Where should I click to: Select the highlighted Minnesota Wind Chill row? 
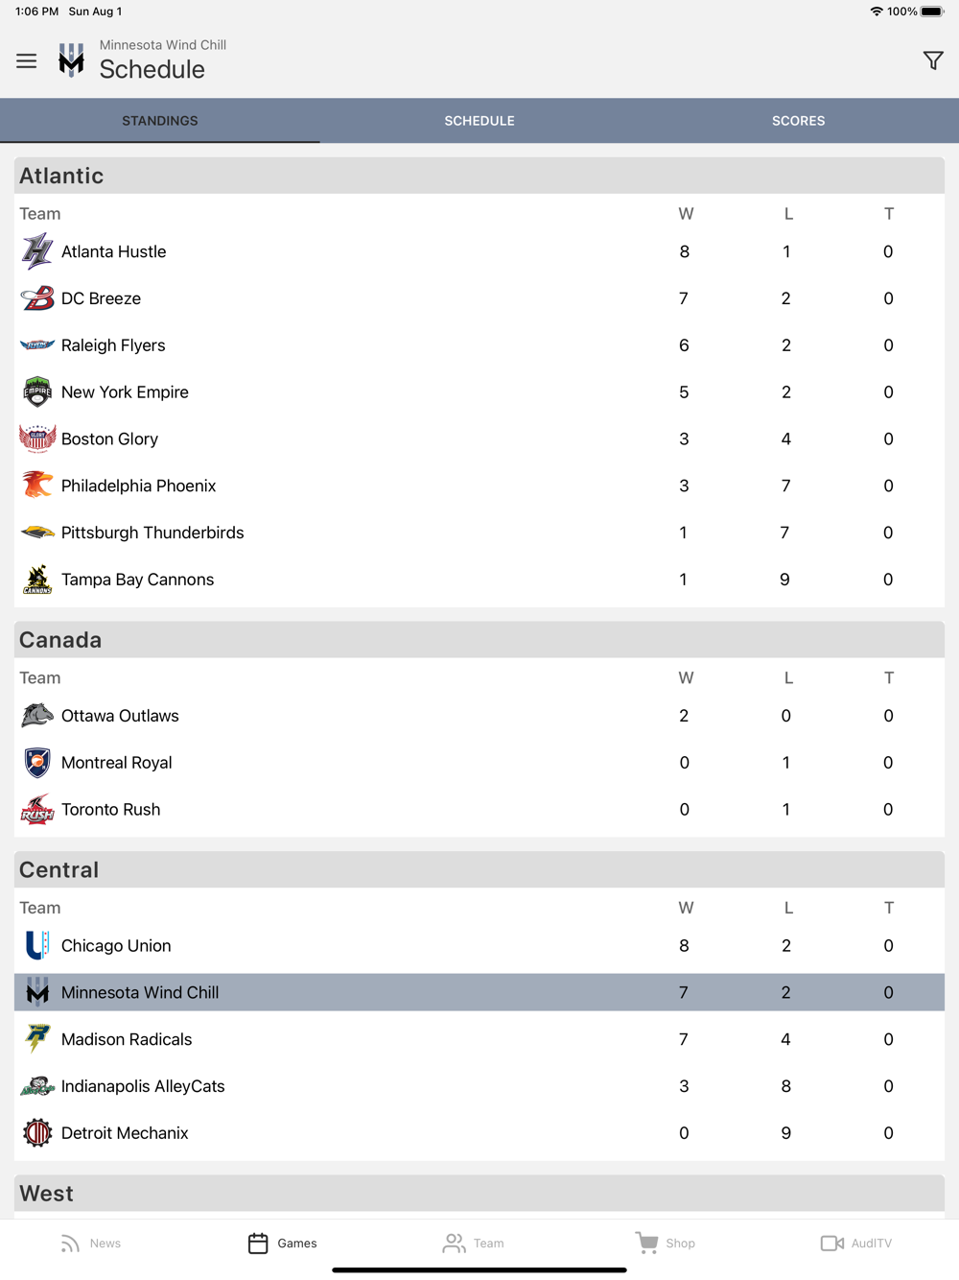click(x=479, y=992)
